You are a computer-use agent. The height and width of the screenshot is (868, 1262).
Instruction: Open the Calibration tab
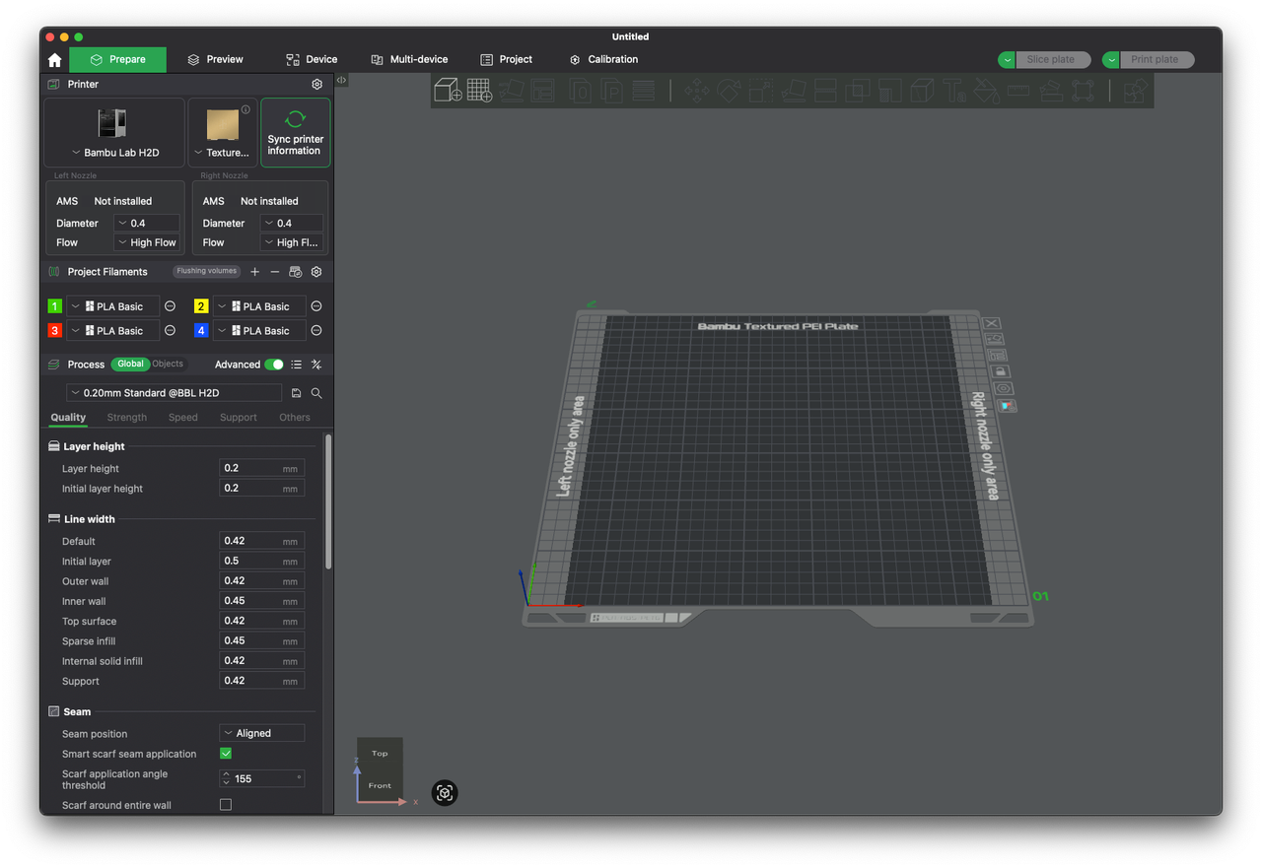pos(603,59)
